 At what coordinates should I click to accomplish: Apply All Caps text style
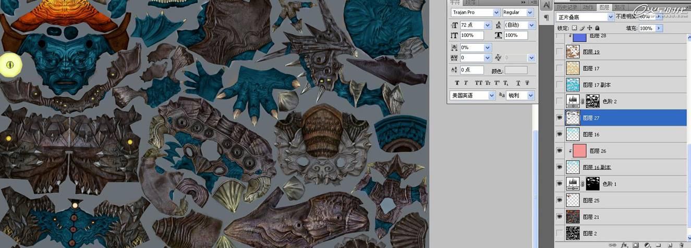(478, 83)
